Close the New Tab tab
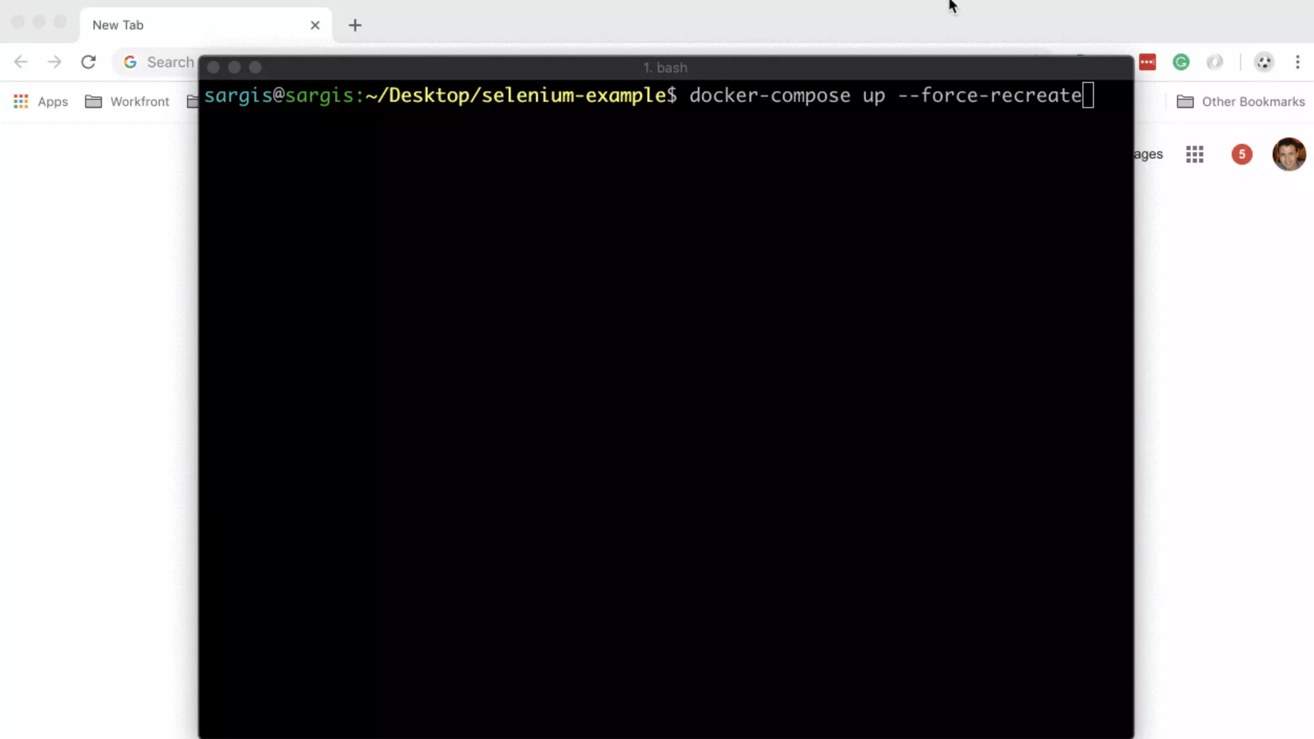Image resolution: width=1314 pixels, height=739 pixels. click(x=315, y=25)
